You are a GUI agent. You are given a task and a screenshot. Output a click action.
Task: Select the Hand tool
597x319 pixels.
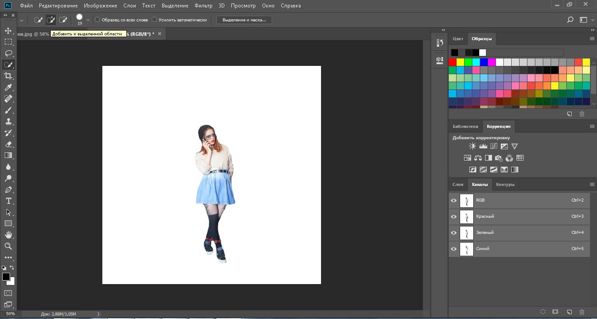[8, 235]
